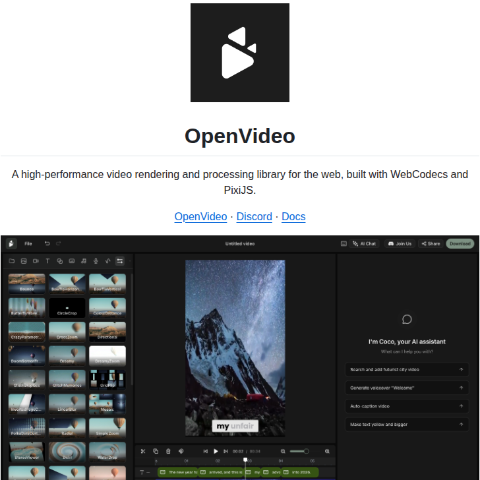Click the trash delete icon in timeline toolbar
480x480 pixels.
point(168,451)
